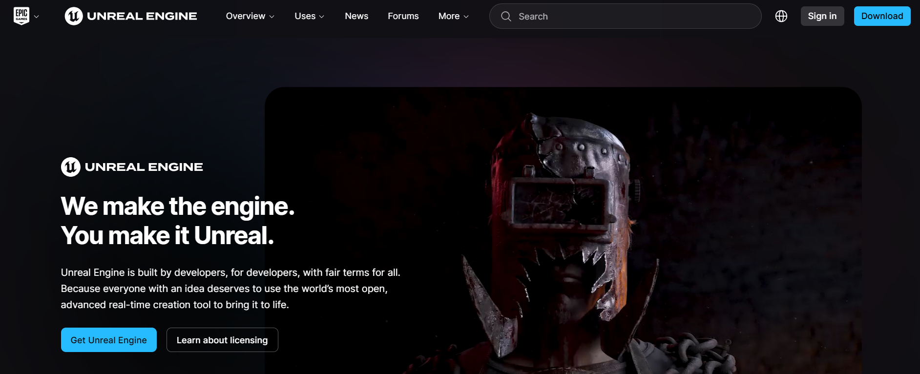The image size is (920, 374).
Task: Click the 'We make the engine.' headline
Action: pyautogui.click(x=178, y=207)
